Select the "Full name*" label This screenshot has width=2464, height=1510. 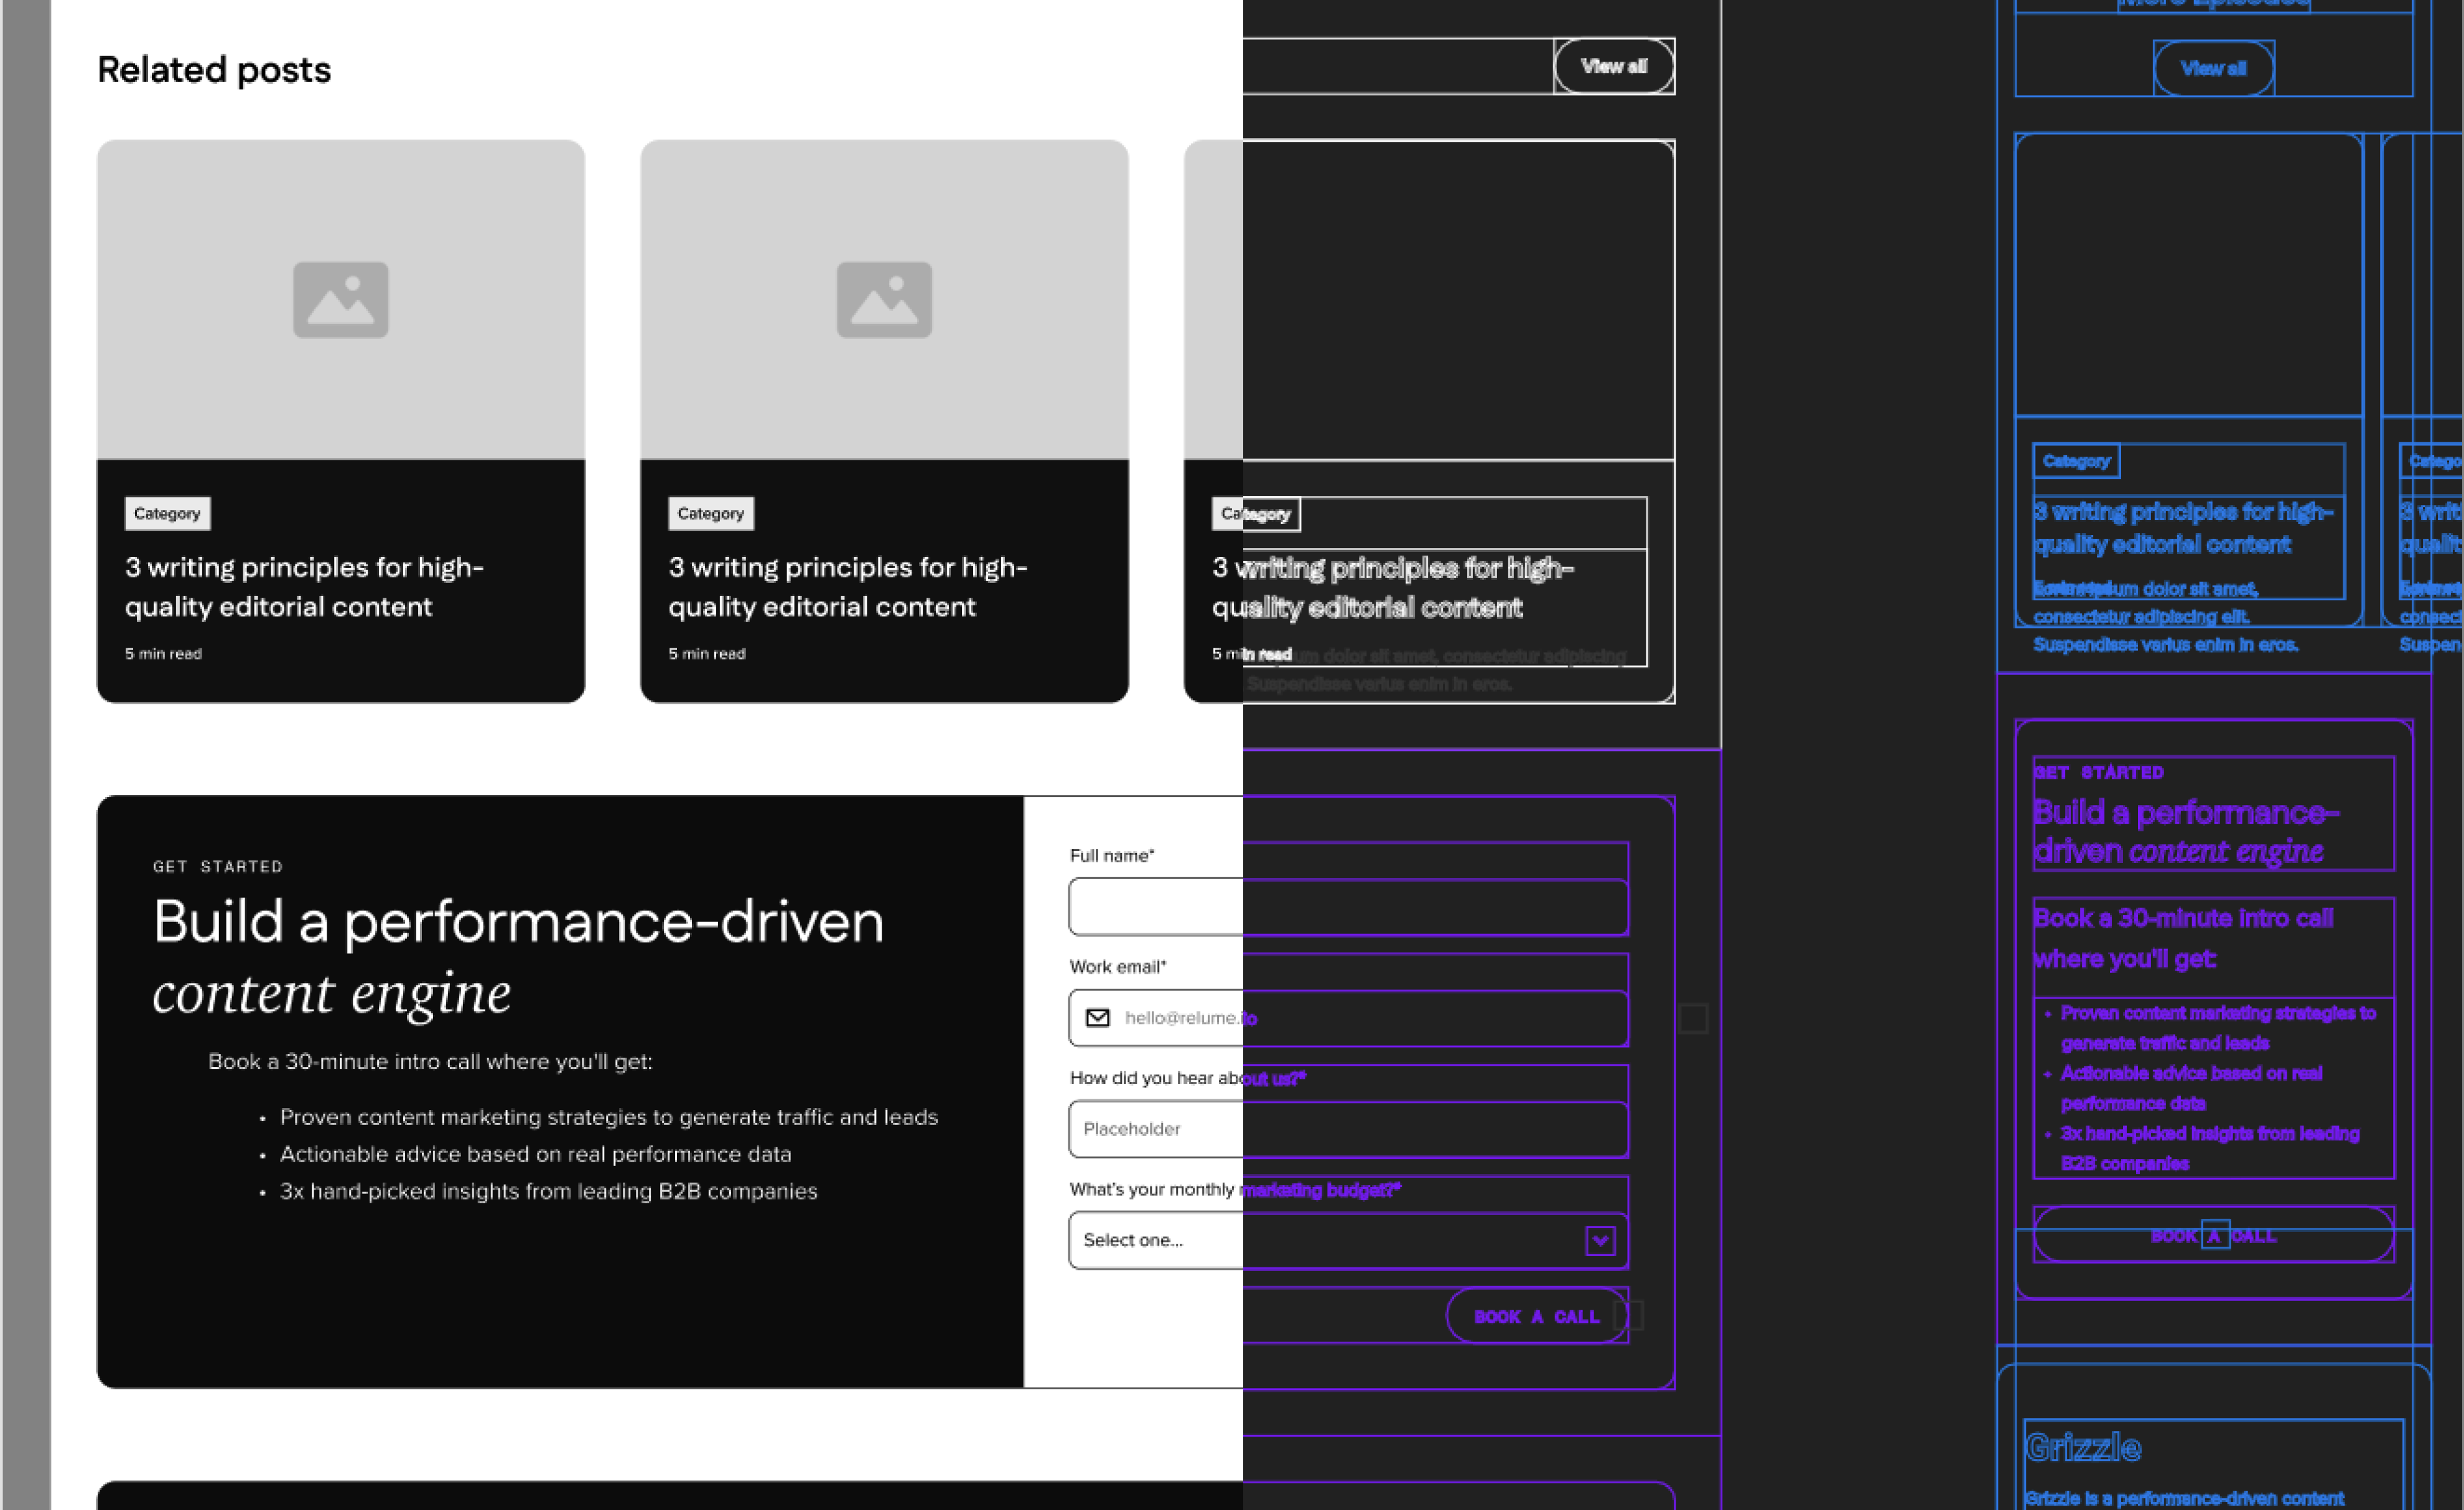pyautogui.click(x=1112, y=856)
